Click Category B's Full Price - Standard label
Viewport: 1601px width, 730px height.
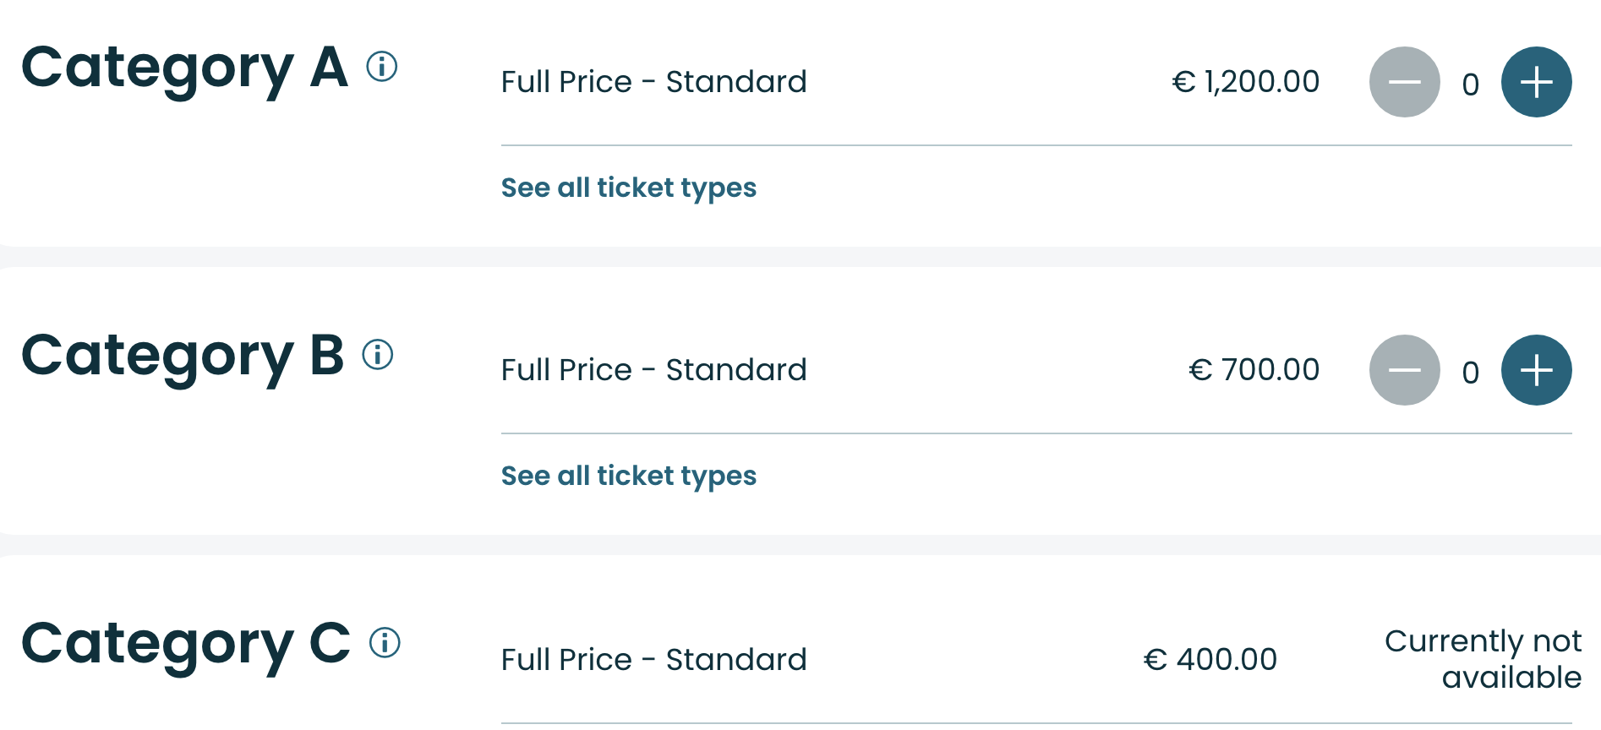click(x=653, y=370)
